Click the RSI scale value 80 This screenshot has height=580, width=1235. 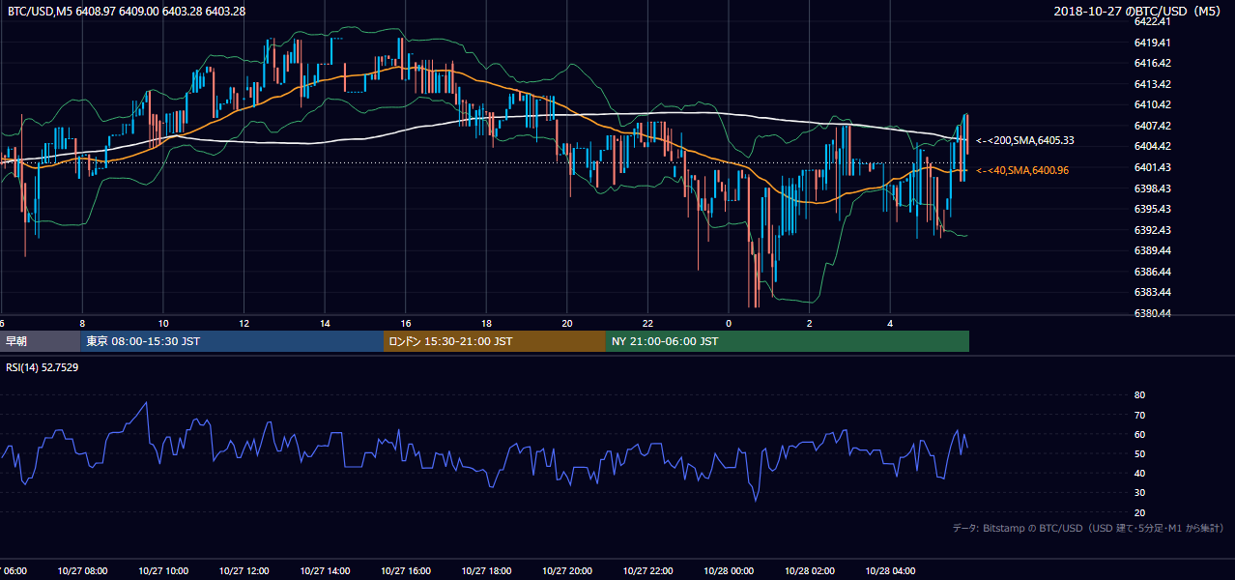tap(1139, 395)
